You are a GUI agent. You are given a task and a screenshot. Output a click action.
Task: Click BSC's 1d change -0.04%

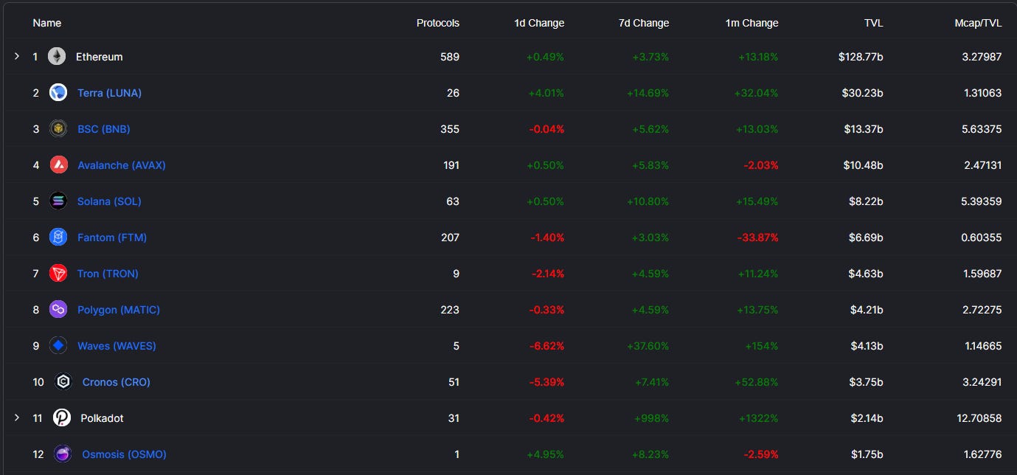(x=546, y=129)
